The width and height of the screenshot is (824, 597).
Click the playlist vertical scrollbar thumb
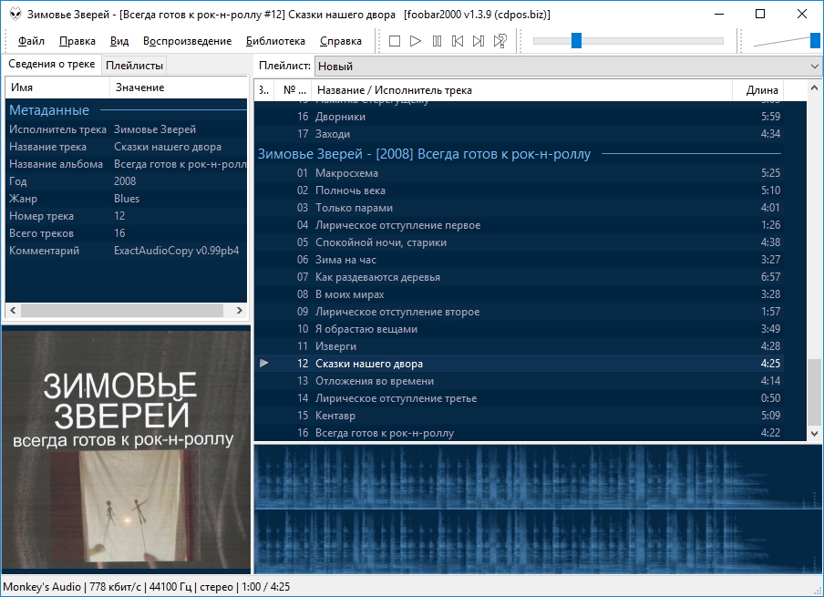pos(814,392)
